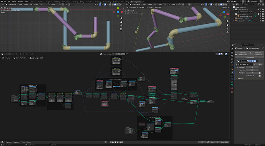Click the pan hand icon in top-view viewport
The height and width of the screenshot is (146, 265).
pyautogui.click(x=121, y=22)
